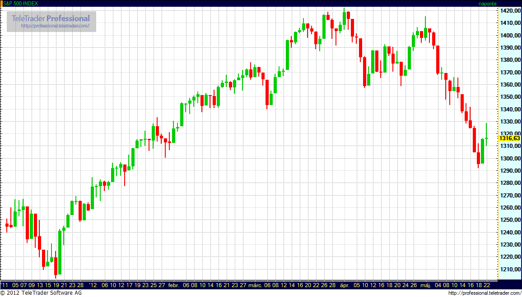Click the 1390,00 price axis label
This screenshot has width=522, height=297.
coord(510,47)
